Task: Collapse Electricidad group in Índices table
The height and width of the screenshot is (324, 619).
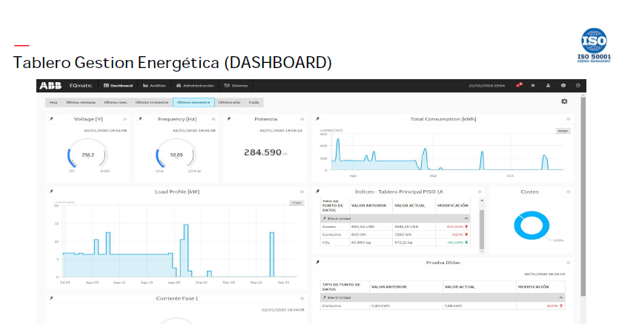Action: [x=466, y=218]
